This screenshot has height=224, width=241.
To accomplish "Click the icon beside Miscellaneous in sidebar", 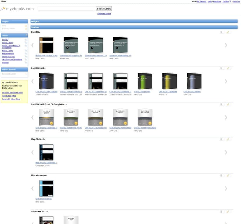I will [26, 54].
